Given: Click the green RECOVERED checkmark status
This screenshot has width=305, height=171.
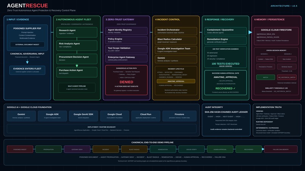Looking at the screenshot, I should (x=226, y=88).
